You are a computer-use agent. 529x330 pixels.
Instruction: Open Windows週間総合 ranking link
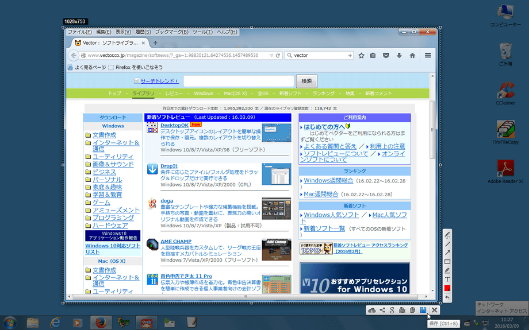(328, 180)
